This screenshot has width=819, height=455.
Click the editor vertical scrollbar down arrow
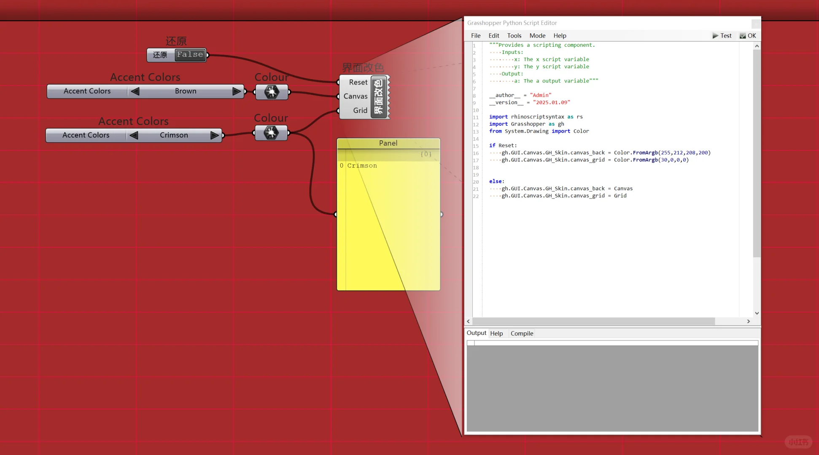[757, 313]
